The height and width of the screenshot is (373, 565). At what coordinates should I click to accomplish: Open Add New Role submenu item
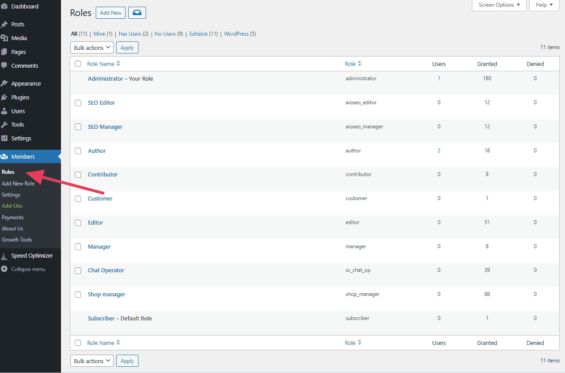[x=18, y=184]
